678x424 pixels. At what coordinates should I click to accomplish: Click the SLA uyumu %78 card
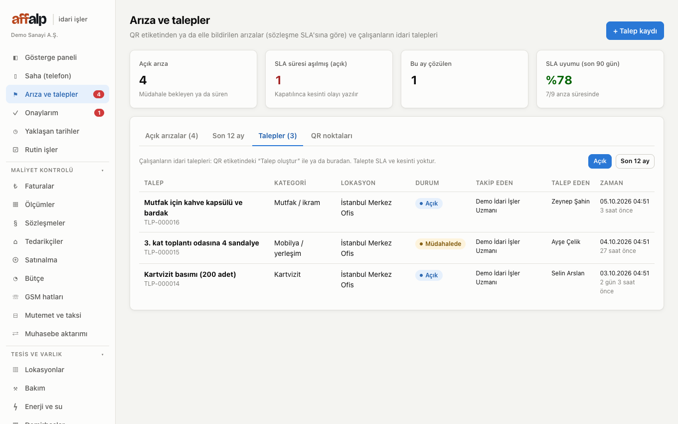(600, 79)
